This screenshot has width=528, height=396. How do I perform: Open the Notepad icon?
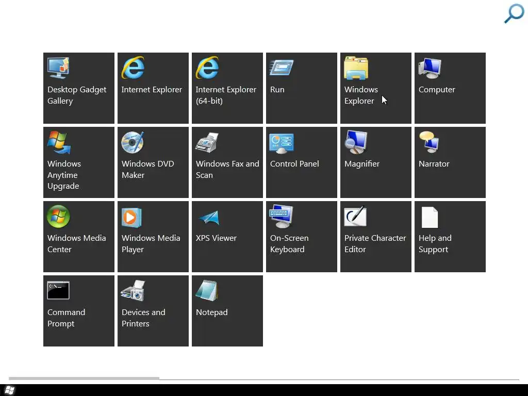click(x=207, y=291)
